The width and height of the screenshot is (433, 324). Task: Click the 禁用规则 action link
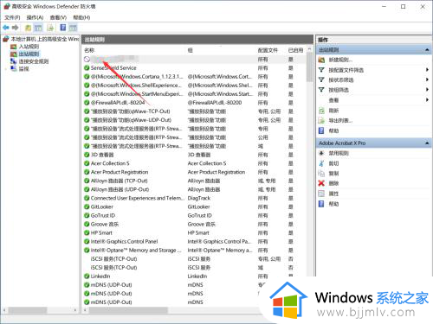[339, 153]
